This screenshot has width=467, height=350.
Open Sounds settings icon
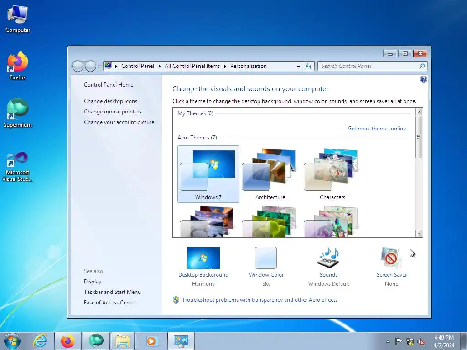pos(328,258)
